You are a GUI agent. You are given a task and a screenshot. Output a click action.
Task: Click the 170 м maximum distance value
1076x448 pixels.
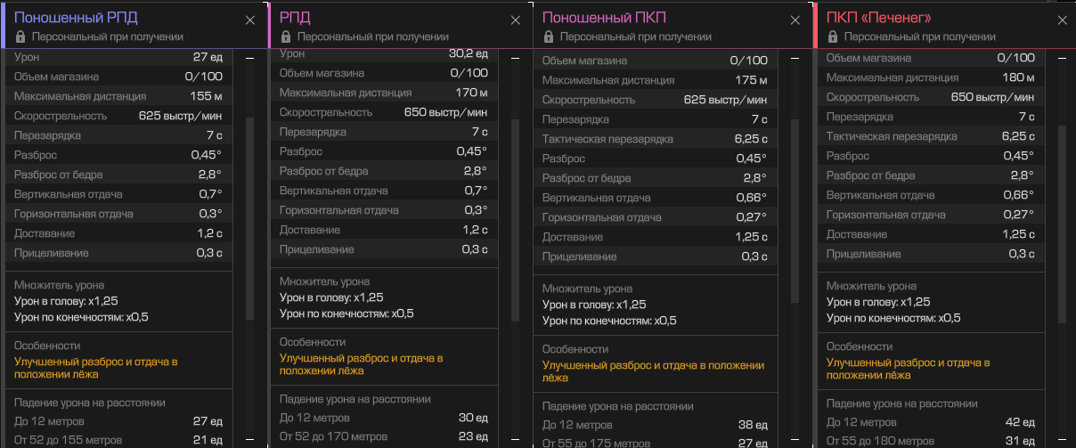[x=471, y=93]
